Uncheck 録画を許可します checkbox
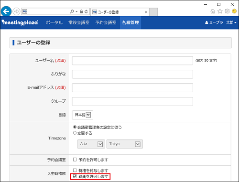 coord(75,176)
